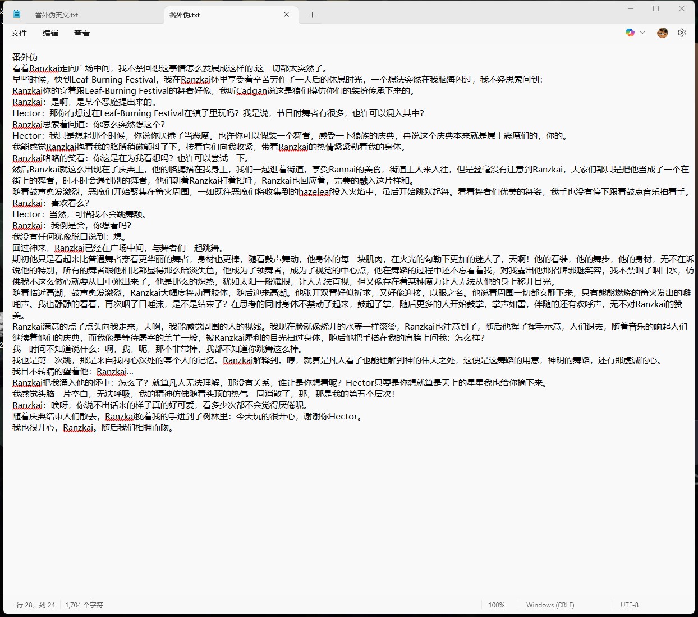Click the 1,704 个字符 count in status bar
698x617 pixels.
tap(84, 605)
